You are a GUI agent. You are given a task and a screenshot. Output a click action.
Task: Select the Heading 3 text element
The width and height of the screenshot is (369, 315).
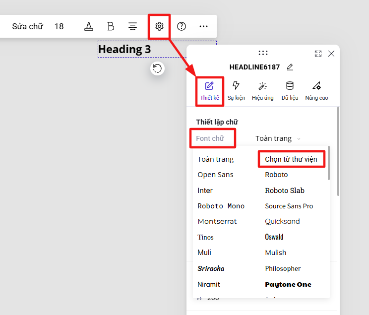click(x=124, y=49)
